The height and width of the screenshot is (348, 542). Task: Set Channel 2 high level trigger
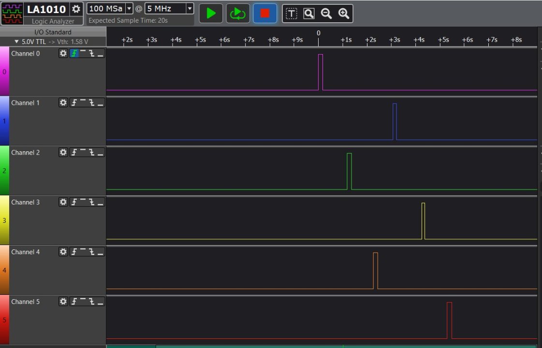tap(83, 153)
